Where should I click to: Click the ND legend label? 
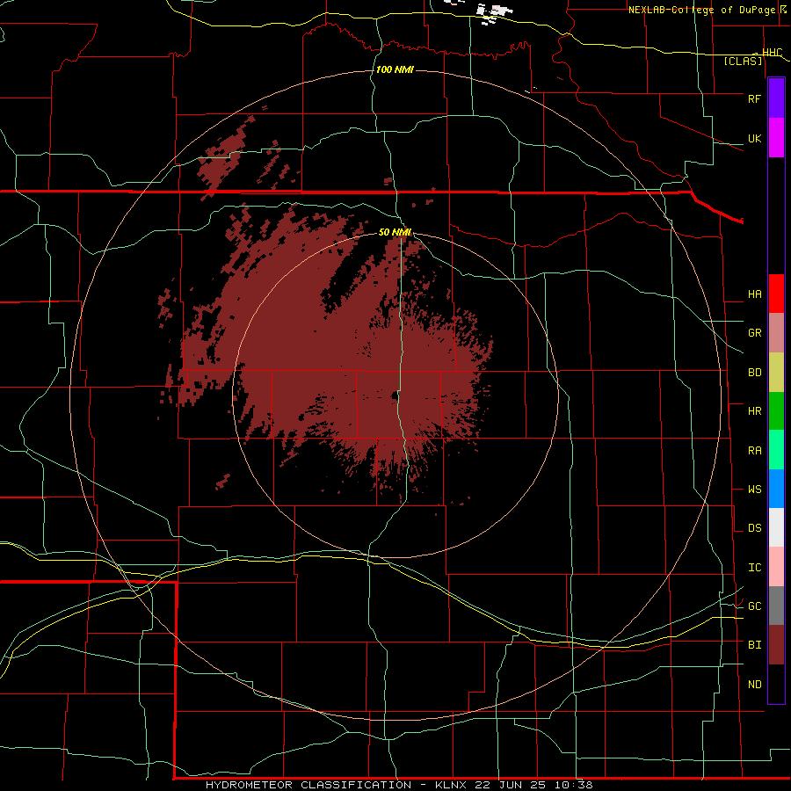[754, 685]
